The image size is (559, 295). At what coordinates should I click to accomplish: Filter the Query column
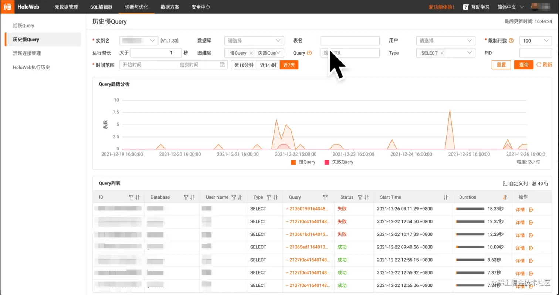[325, 197]
